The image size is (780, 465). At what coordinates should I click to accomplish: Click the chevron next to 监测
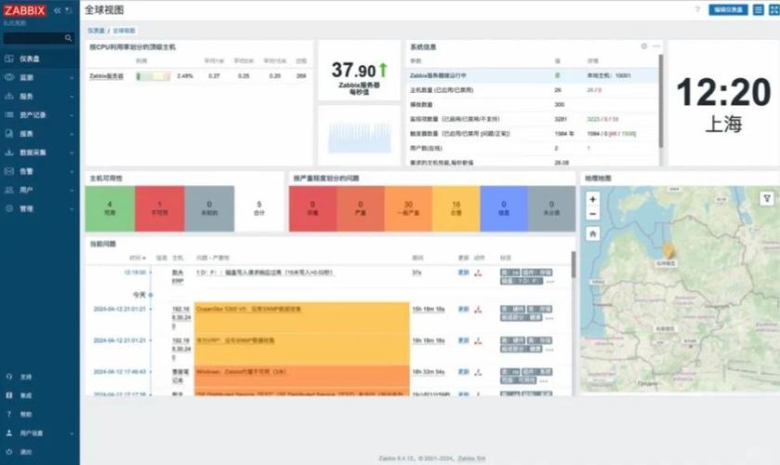coord(73,78)
